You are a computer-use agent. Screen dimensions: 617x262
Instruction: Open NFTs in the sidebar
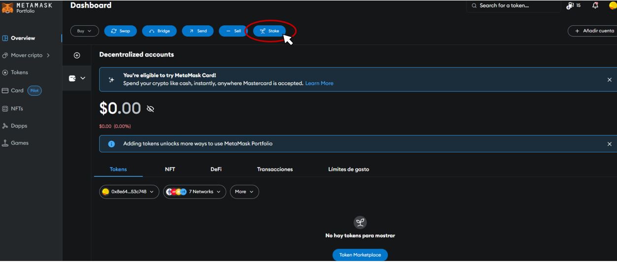click(17, 108)
